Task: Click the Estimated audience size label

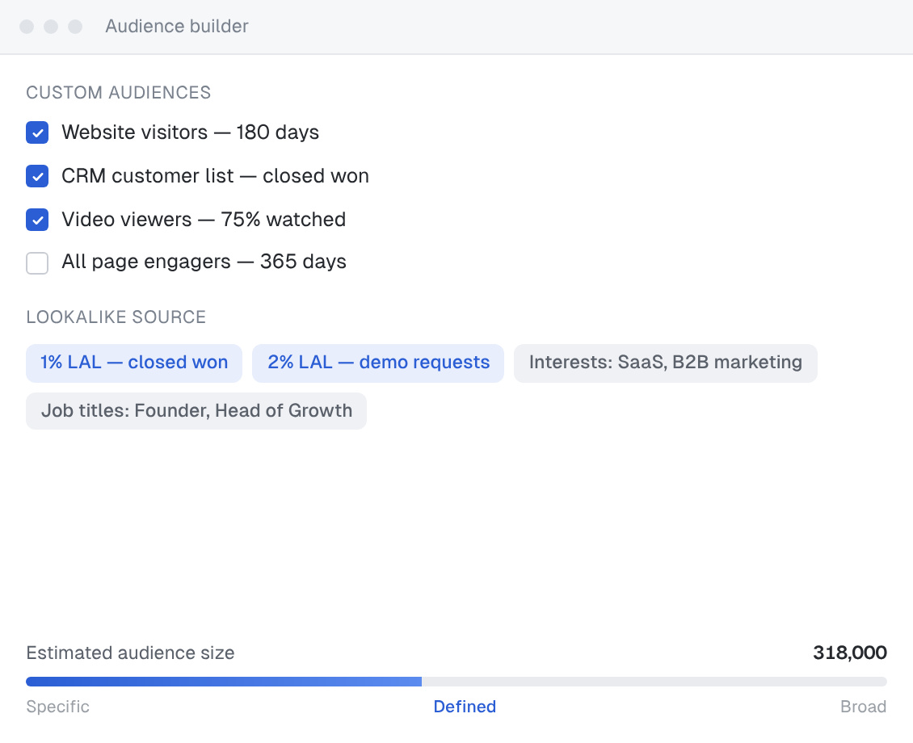Action: coord(130,653)
